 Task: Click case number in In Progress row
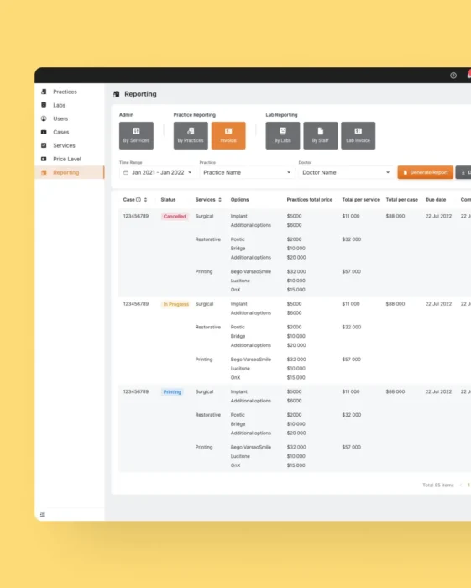click(136, 304)
